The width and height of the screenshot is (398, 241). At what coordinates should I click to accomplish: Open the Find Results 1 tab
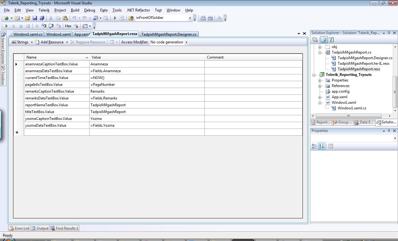(x=65, y=228)
